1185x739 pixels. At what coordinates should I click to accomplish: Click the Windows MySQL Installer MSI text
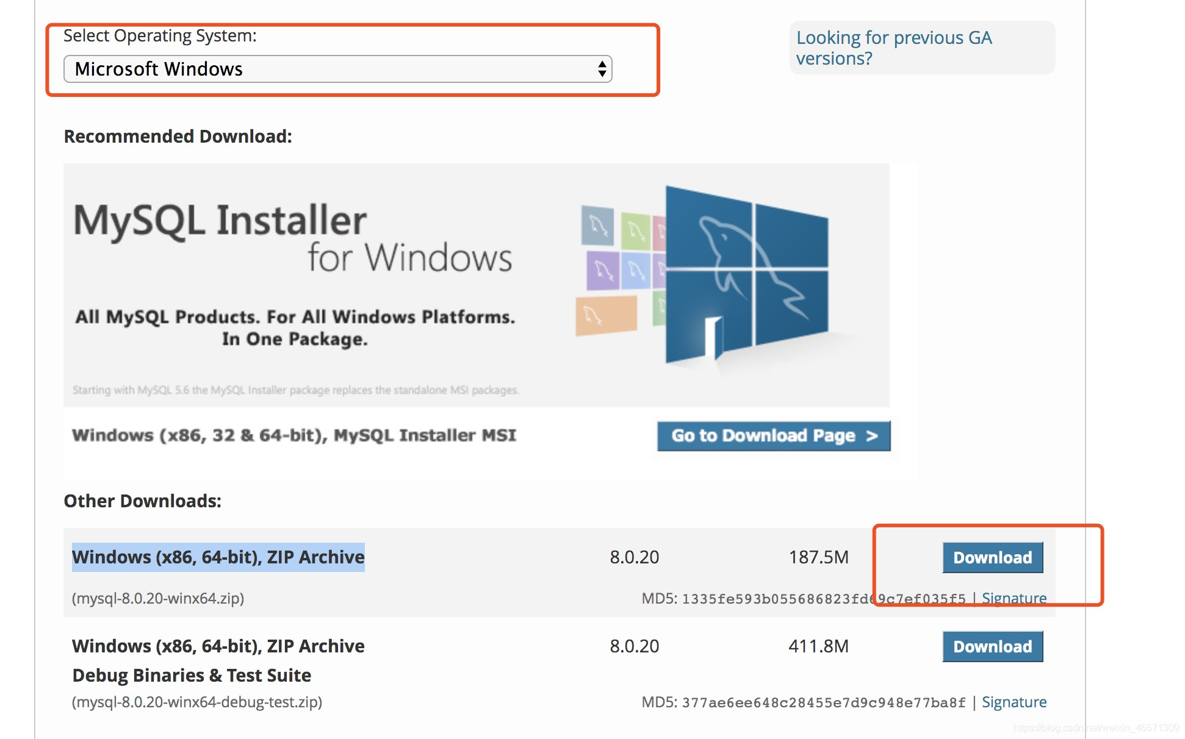pos(294,435)
